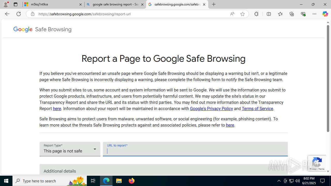331x186 pixels.
Task: Click the browser Back arrow
Action: click(x=7, y=14)
